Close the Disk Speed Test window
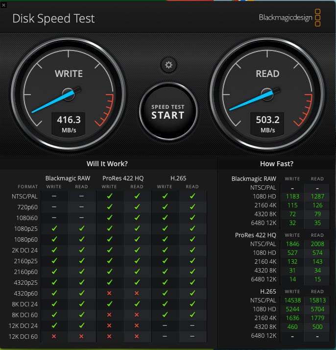The height and width of the screenshot is (350, 336). [4, 4]
